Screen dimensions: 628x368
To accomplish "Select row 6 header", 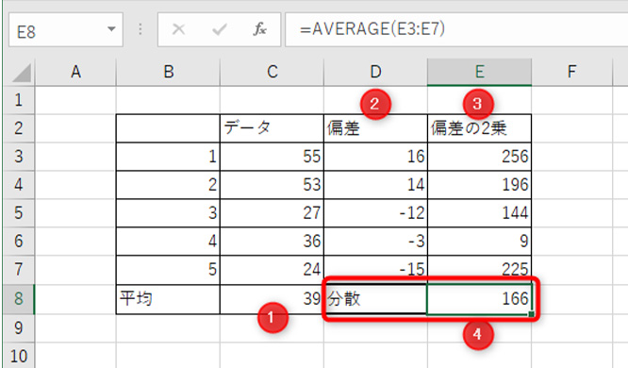I will tap(19, 242).
